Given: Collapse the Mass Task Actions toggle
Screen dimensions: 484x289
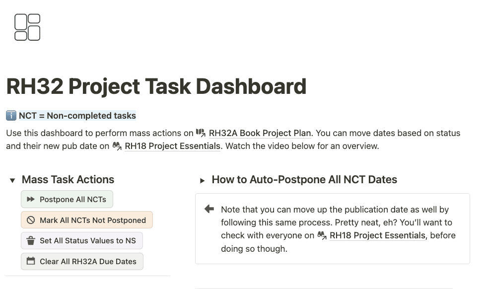Looking at the screenshot, I should (x=12, y=180).
